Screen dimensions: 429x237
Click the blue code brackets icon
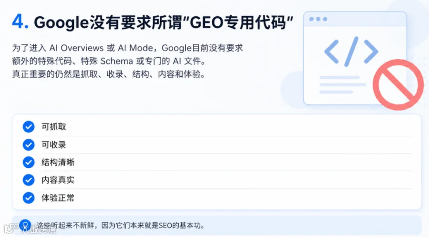pyautogui.click(x=351, y=52)
